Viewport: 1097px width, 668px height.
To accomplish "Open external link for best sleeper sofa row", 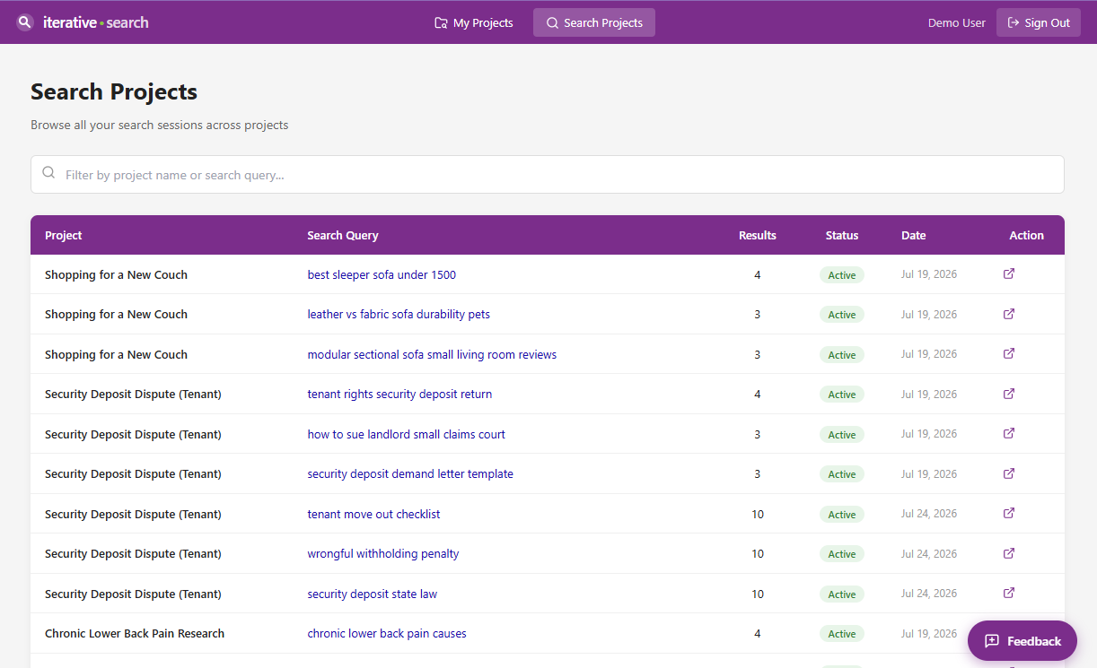I will [x=1009, y=274].
